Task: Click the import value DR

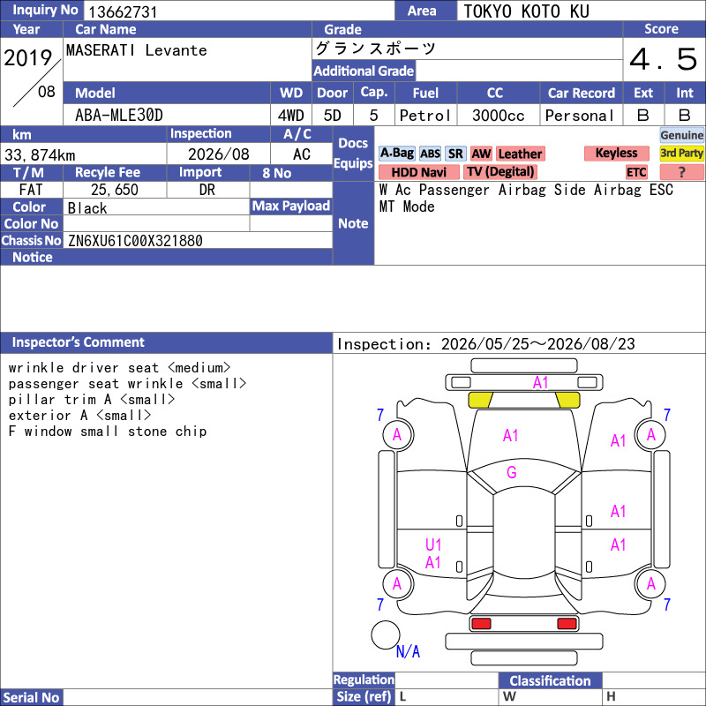Action: 207,190
